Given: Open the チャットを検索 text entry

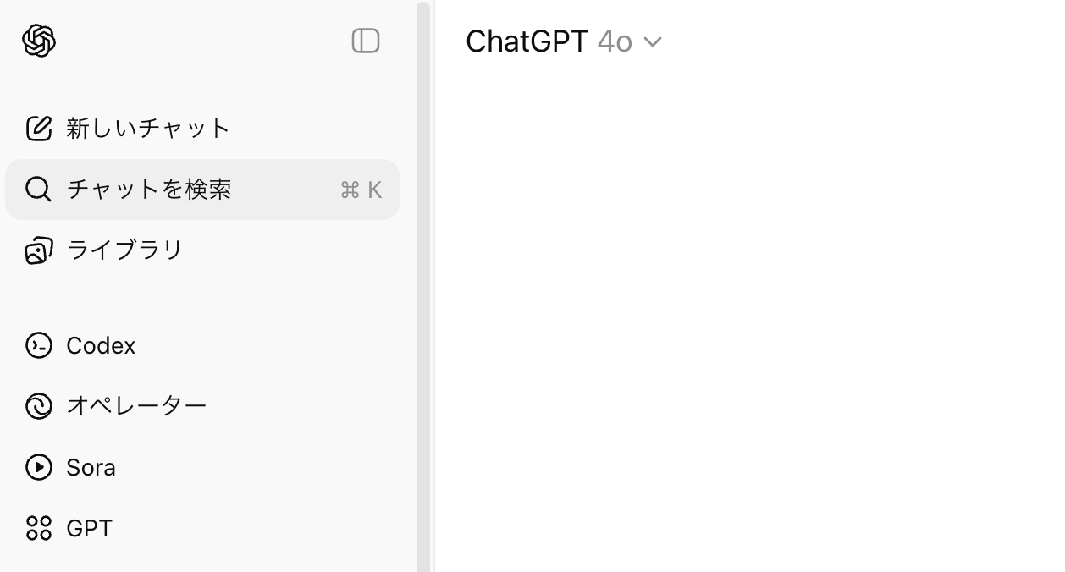Looking at the screenshot, I should tap(149, 190).
